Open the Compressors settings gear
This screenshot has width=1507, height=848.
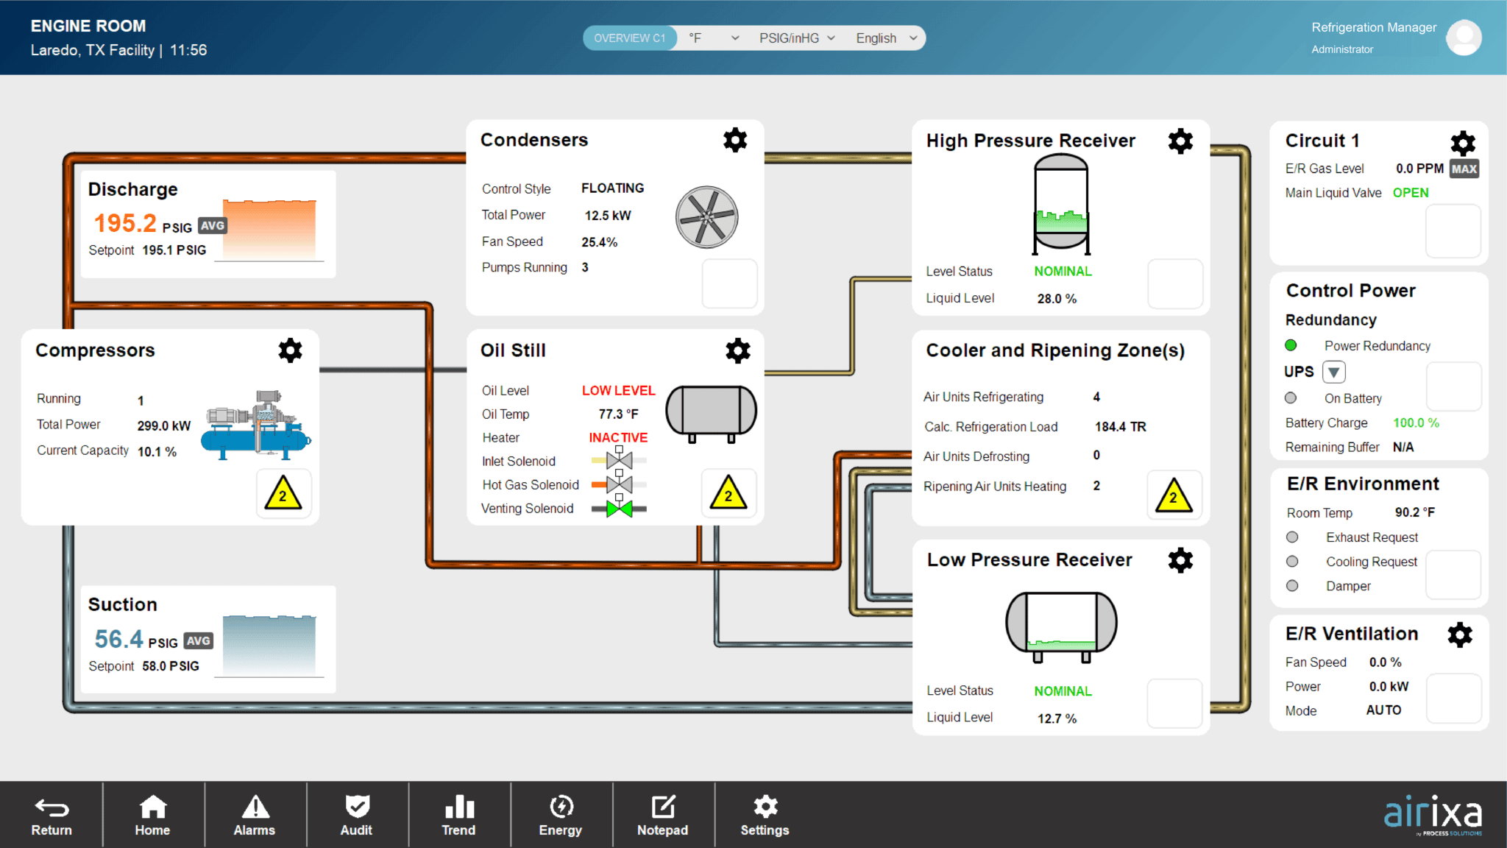pos(291,350)
